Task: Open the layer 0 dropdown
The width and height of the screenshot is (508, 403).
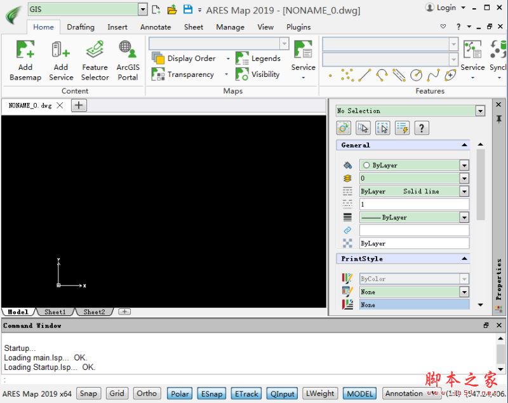Action: (464, 179)
